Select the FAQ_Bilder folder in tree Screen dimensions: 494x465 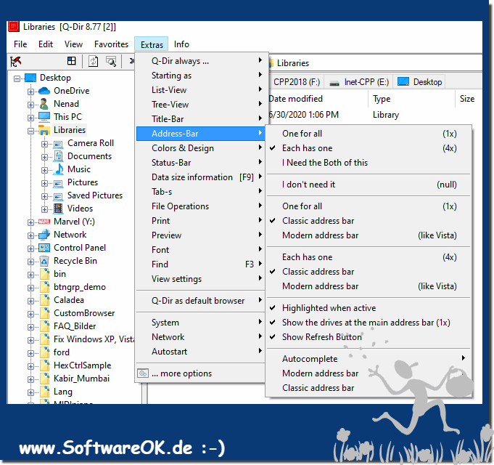pyautogui.click(x=75, y=326)
